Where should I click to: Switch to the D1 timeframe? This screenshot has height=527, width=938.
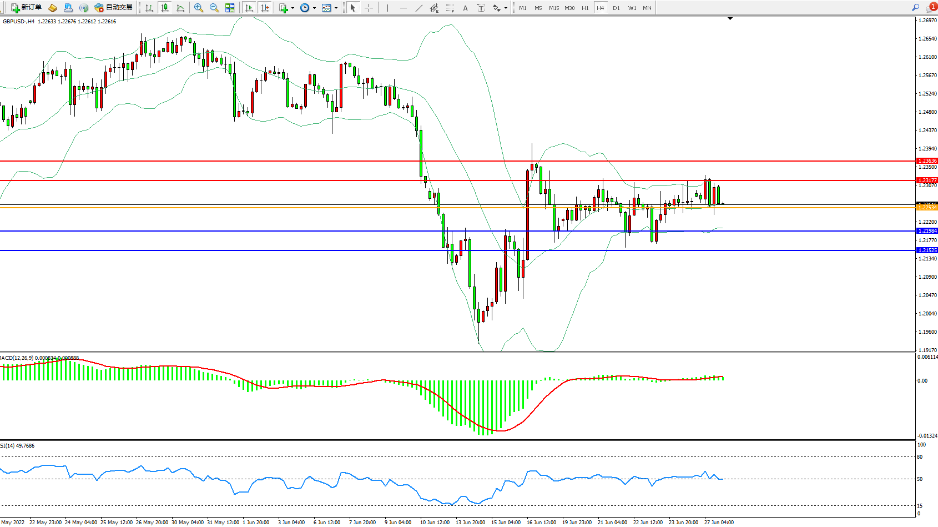[x=616, y=8]
